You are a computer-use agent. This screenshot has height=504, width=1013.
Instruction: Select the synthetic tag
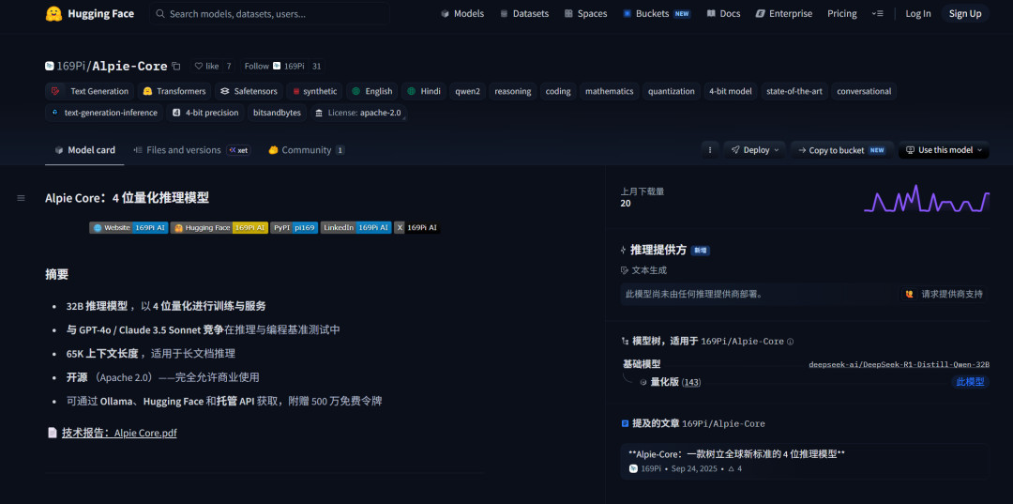tap(314, 91)
